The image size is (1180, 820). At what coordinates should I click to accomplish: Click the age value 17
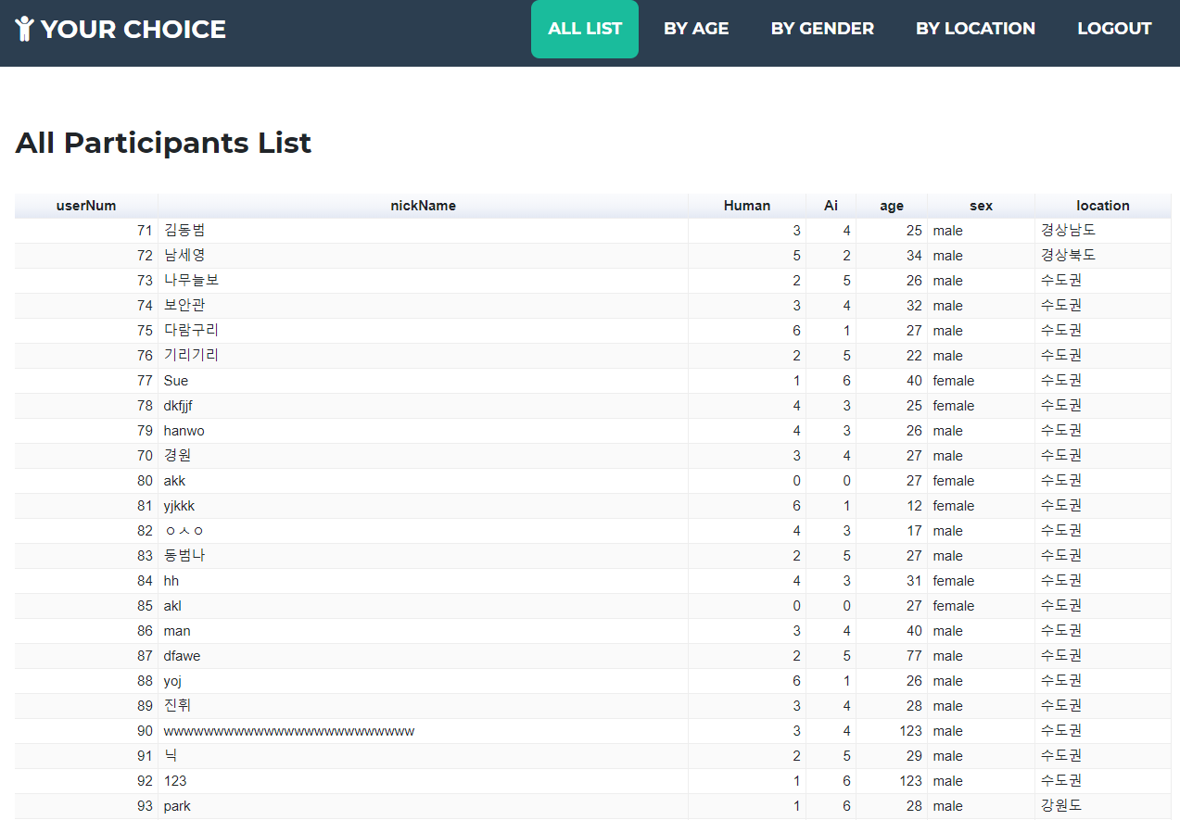[x=914, y=531]
